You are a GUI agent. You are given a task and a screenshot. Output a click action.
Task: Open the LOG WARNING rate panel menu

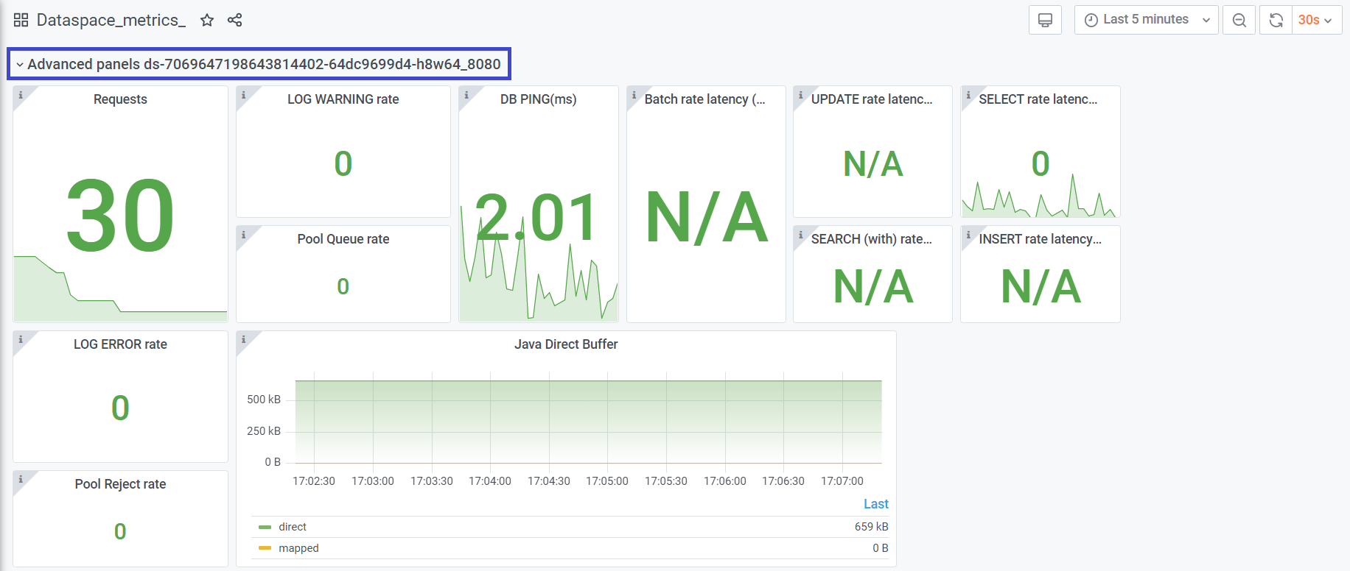[x=343, y=99]
